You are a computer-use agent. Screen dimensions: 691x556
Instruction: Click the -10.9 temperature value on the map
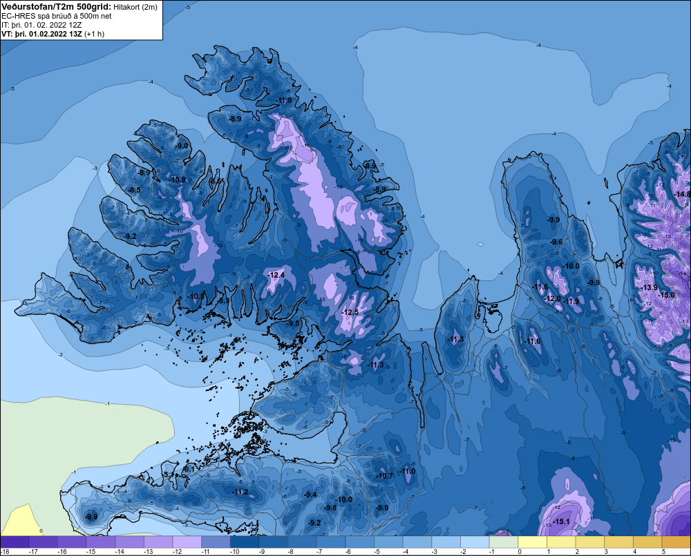coord(177,180)
